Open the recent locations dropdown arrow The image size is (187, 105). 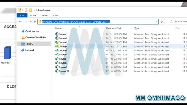coord(31,22)
